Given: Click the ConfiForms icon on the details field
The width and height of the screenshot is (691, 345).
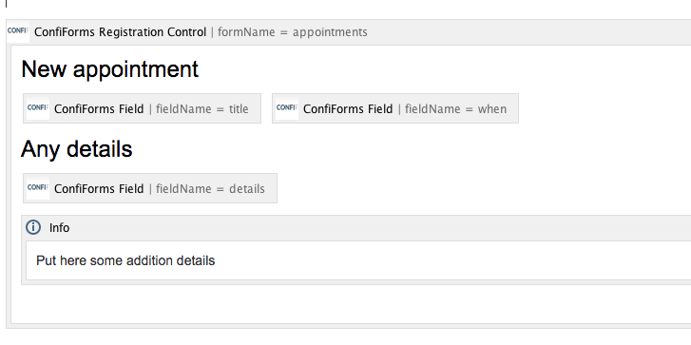Looking at the screenshot, I should (38, 188).
